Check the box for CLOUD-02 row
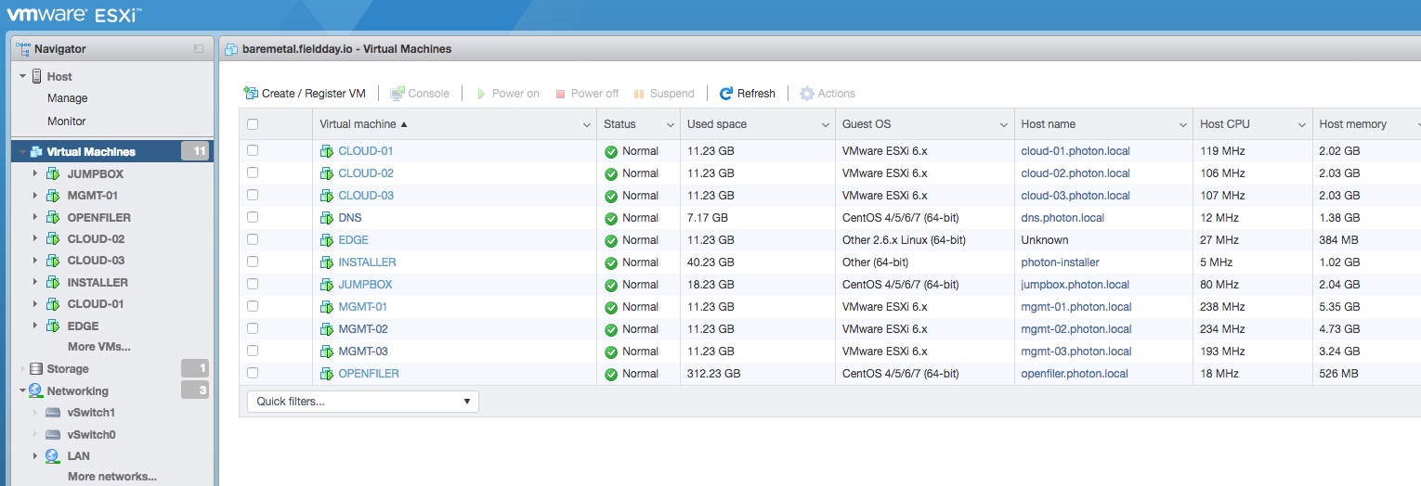1421x486 pixels. click(x=253, y=173)
